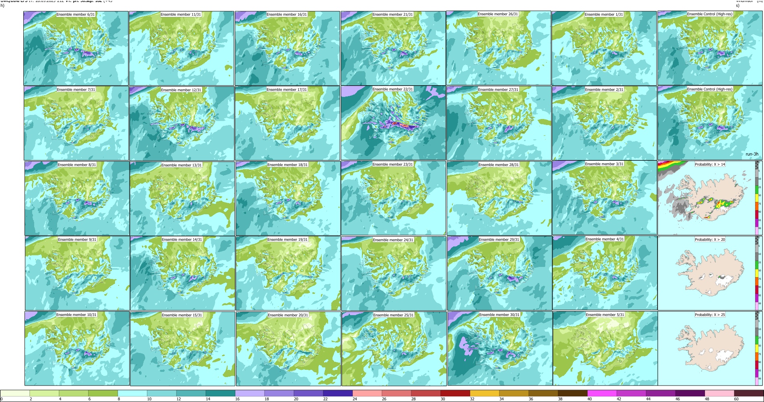Select the Ensemble member 18/31 panel
Viewport: 764px width, 402px height.
[288, 198]
